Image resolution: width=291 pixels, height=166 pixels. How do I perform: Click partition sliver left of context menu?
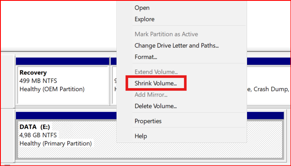click(114, 85)
